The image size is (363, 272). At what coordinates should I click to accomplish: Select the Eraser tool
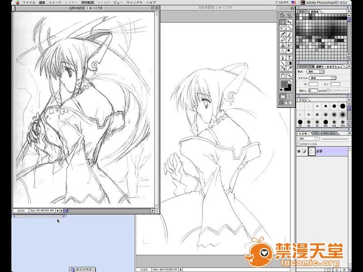283,39
